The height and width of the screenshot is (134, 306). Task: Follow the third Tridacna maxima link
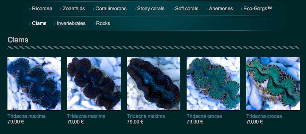tap(146, 116)
